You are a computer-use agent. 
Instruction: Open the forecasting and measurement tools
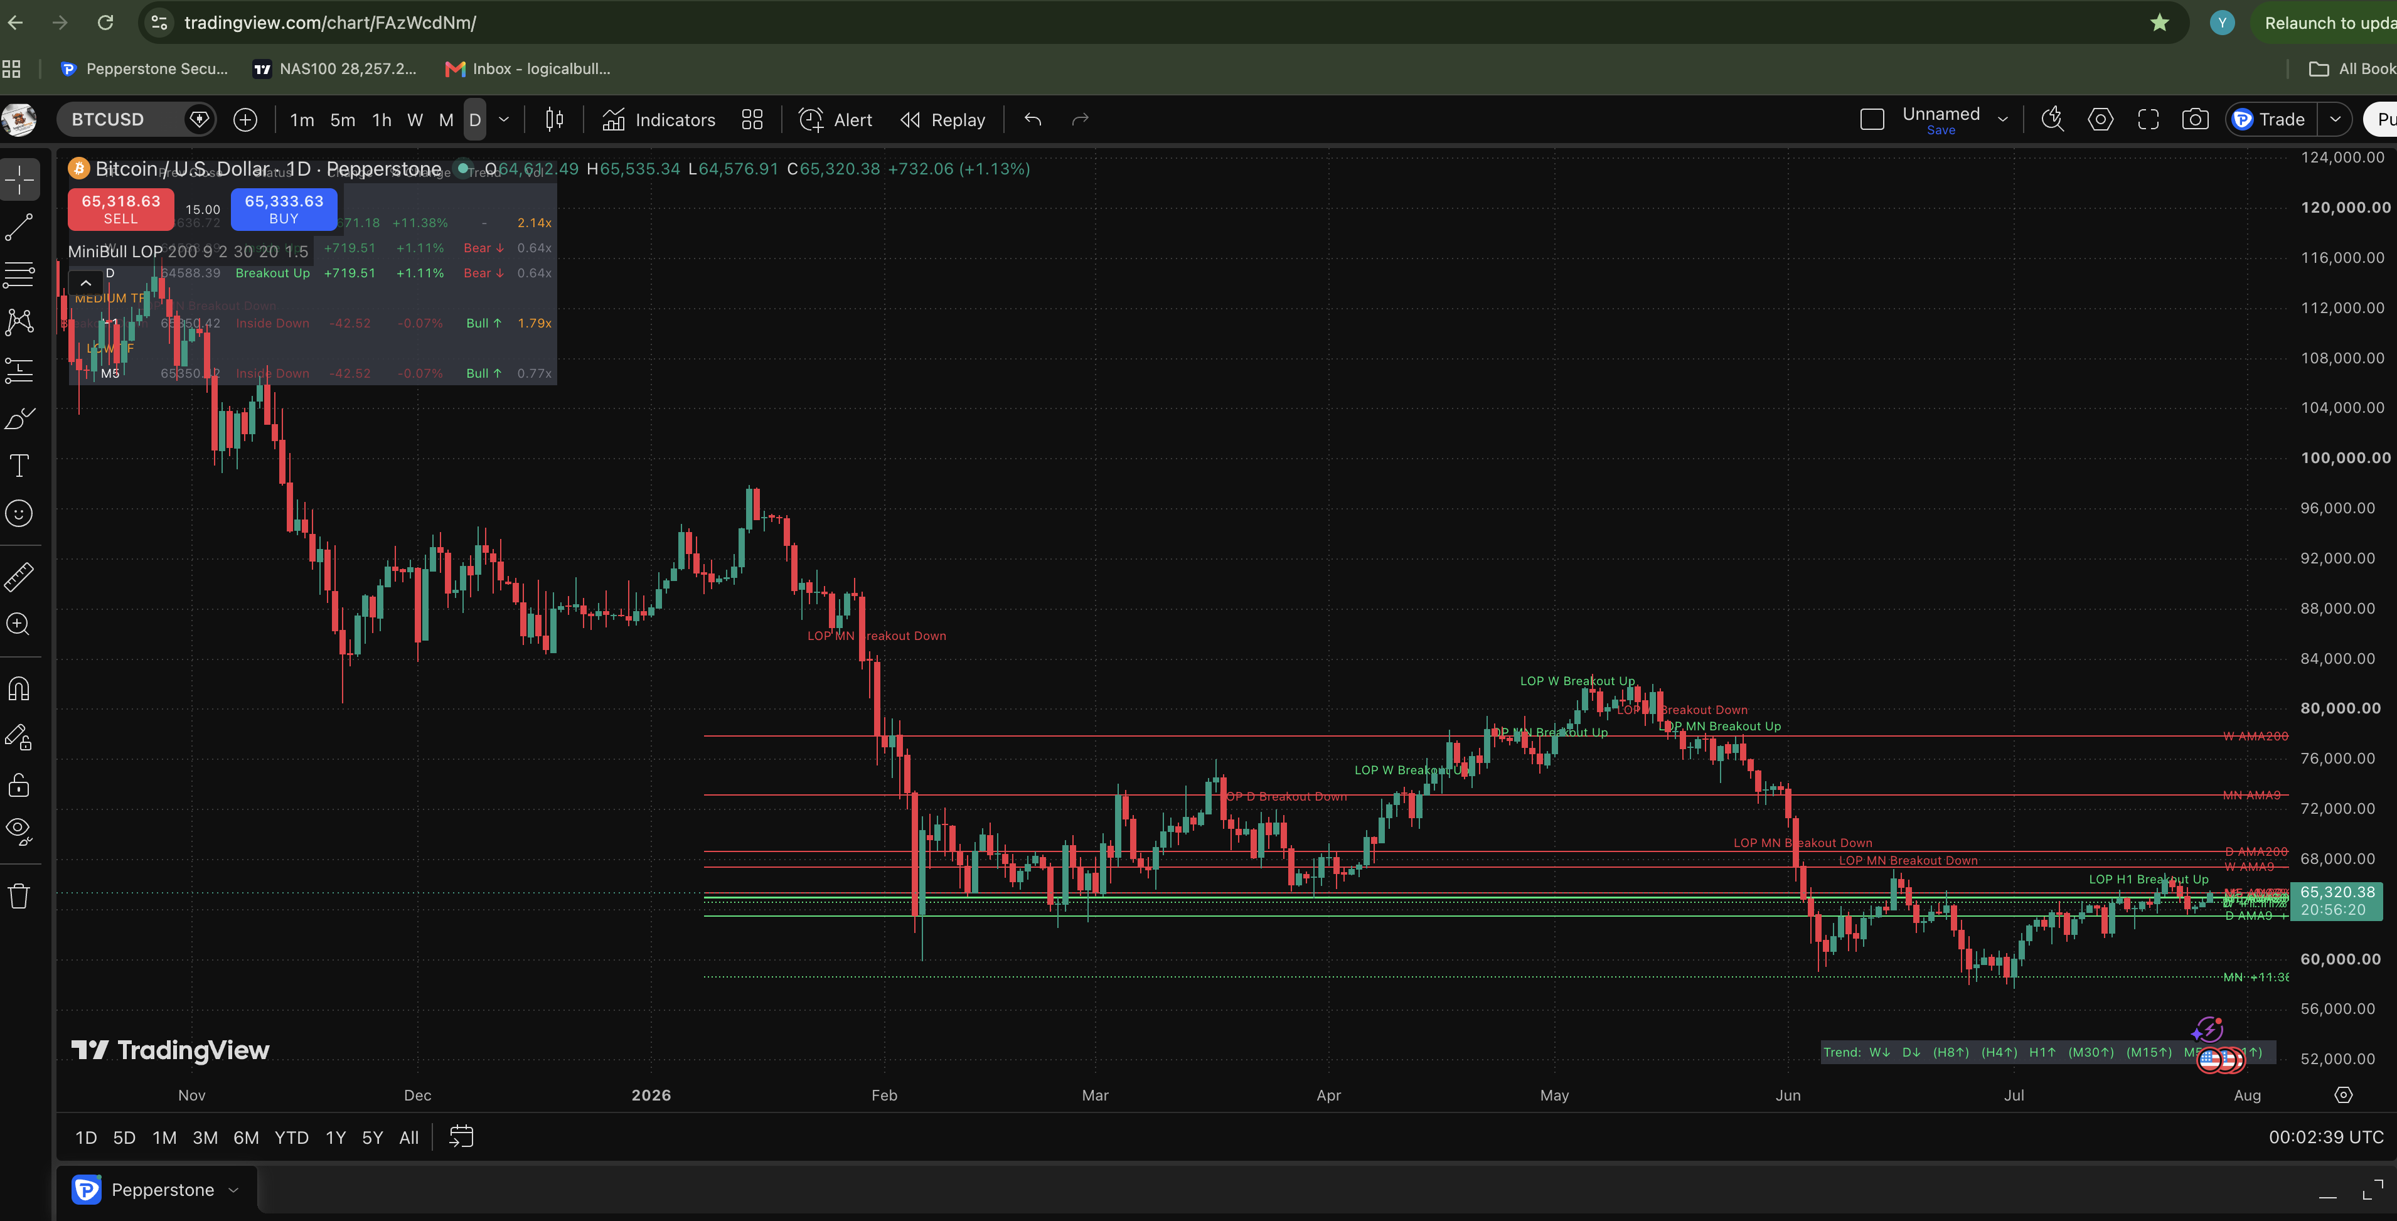click(19, 370)
